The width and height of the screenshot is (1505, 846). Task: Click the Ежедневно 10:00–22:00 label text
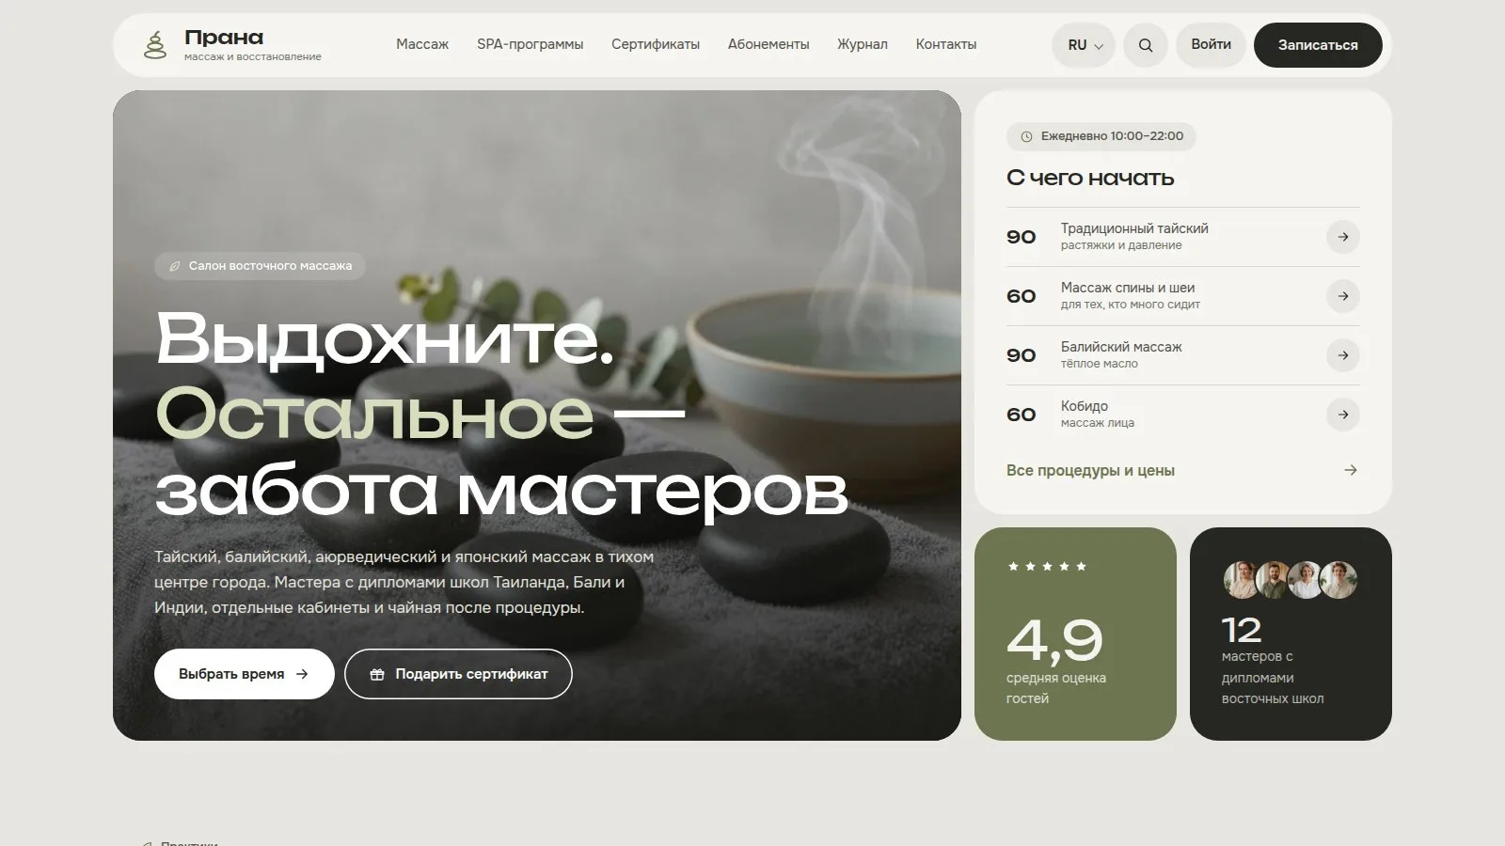click(x=1112, y=136)
